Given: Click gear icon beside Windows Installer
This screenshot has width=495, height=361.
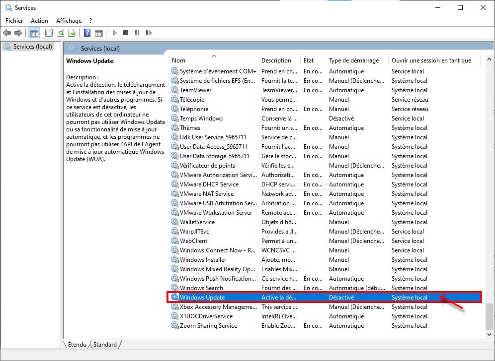Looking at the screenshot, I should point(174,259).
